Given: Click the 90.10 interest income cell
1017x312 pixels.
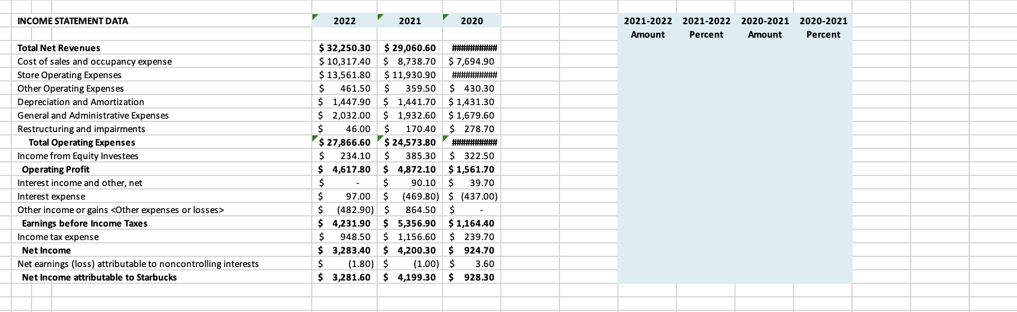Looking at the screenshot, I should (410, 183).
